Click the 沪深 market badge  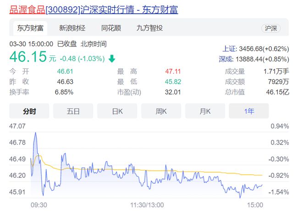coord(271,28)
